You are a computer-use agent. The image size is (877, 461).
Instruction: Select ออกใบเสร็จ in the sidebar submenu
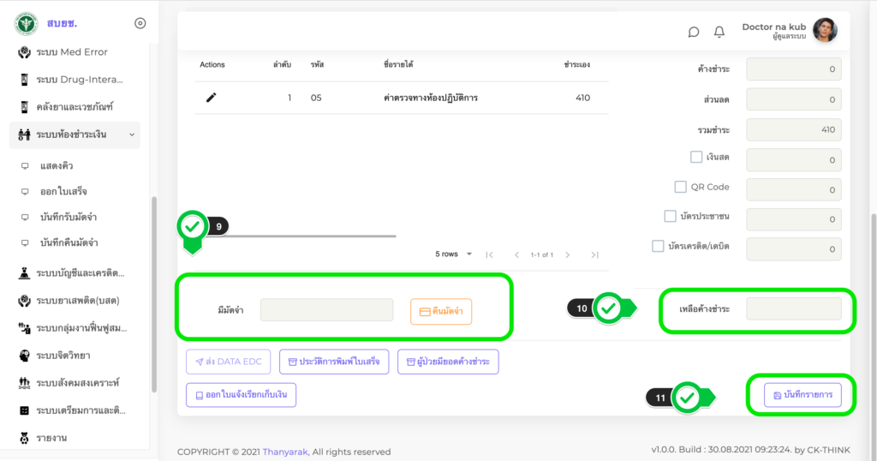point(63,191)
